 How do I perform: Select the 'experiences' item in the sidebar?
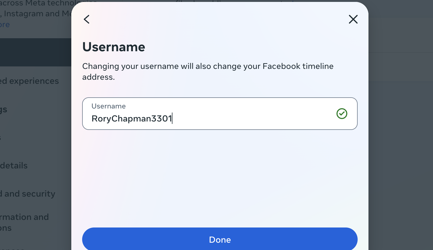pyautogui.click(x=29, y=81)
